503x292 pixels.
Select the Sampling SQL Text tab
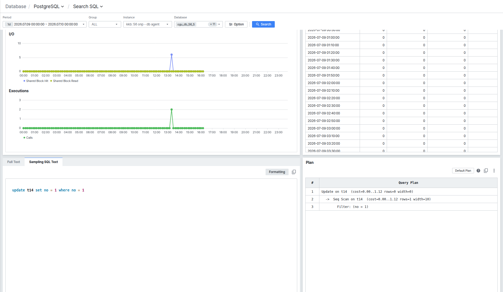tap(44, 162)
